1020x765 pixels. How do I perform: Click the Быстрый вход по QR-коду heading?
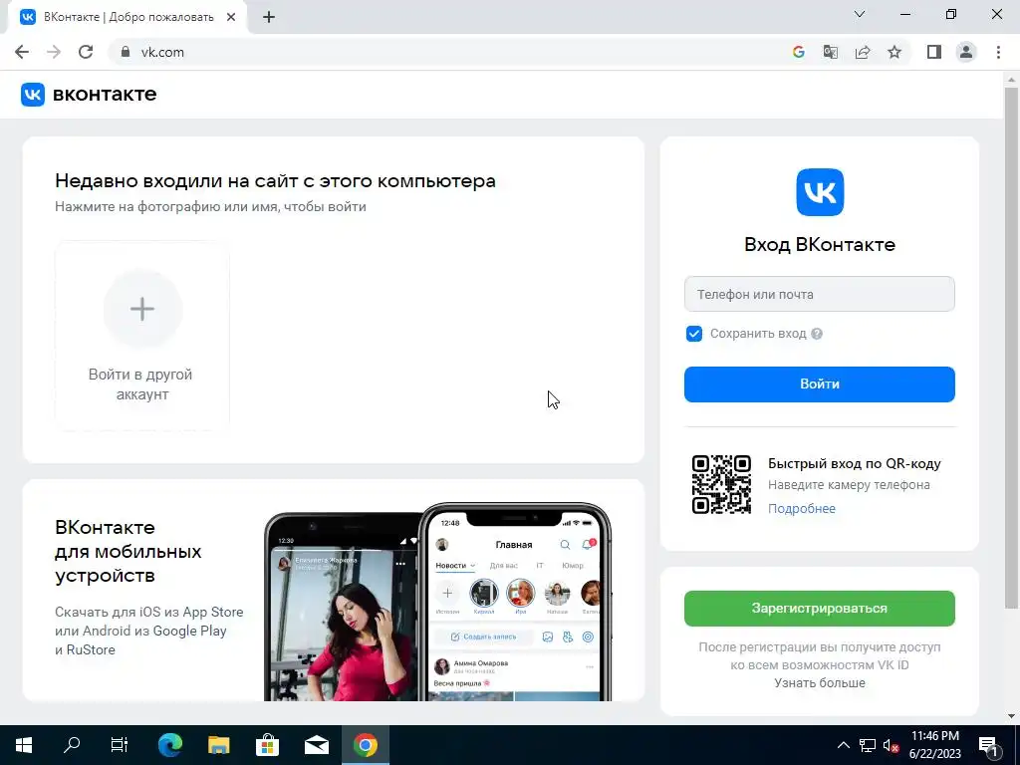pos(854,464)
